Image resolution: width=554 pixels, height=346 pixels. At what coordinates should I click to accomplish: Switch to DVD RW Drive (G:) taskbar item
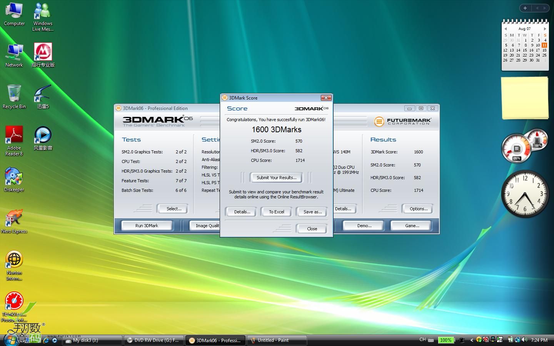(x=154, y=340)
